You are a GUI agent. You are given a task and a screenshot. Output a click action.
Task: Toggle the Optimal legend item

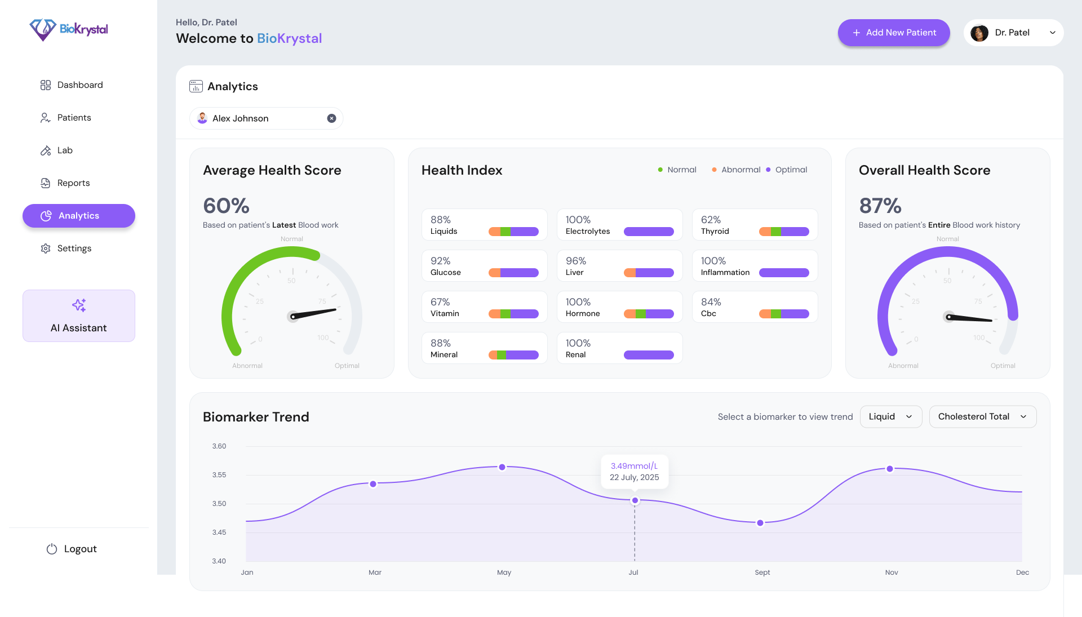(787, 170)
